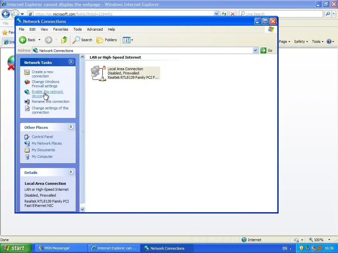The image size is (338, 253).
Task: Switch to Internet Explorer taskbar button
Action: click(114, 248)
